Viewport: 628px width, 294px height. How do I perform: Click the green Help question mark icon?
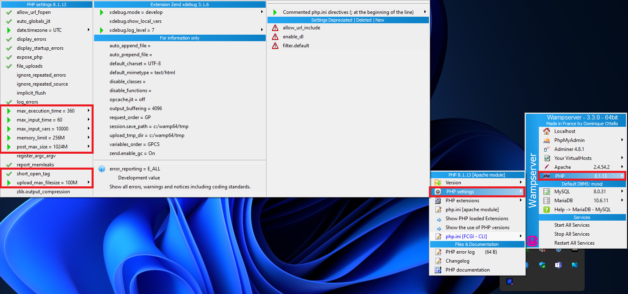[547, 210]
